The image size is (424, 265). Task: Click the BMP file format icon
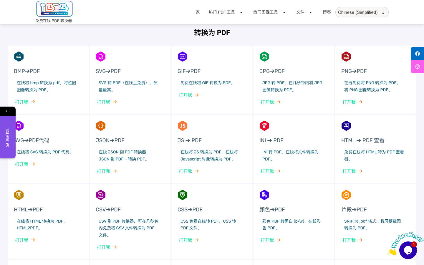point(19,57)
